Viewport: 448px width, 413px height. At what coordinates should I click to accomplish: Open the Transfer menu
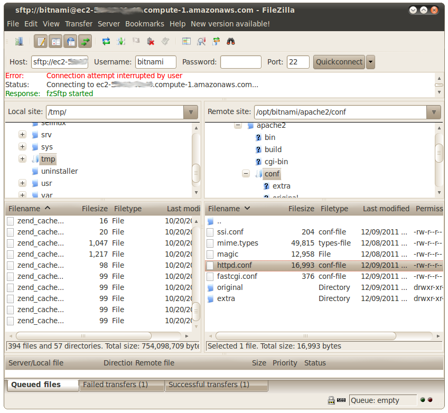tap(79, 24)
